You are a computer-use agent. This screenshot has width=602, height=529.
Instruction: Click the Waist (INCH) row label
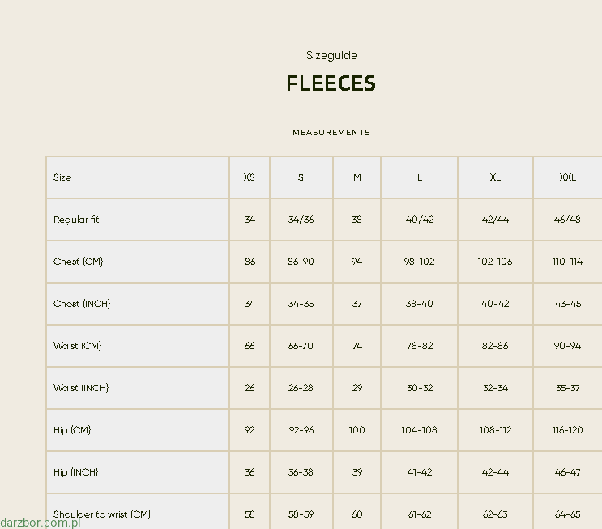click(x=81, y=388)
